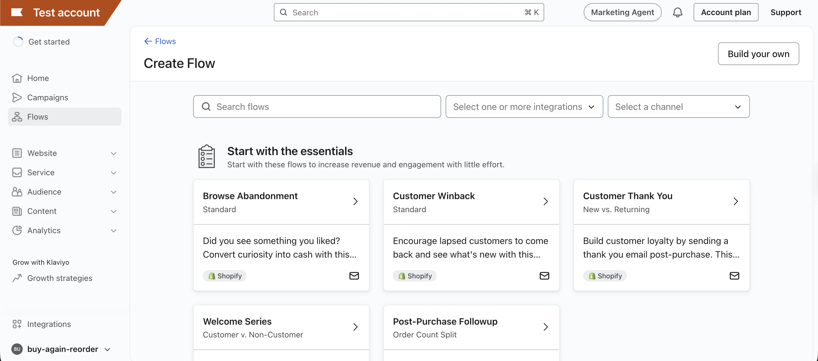Select the Welcome Series flow title

tap(237, 321)
